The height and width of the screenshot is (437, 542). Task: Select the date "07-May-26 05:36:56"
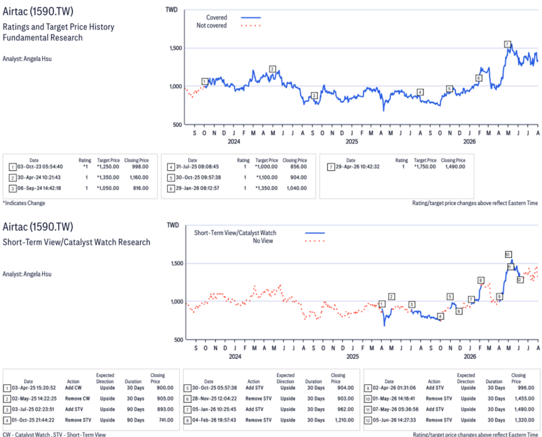pos(395,409)
